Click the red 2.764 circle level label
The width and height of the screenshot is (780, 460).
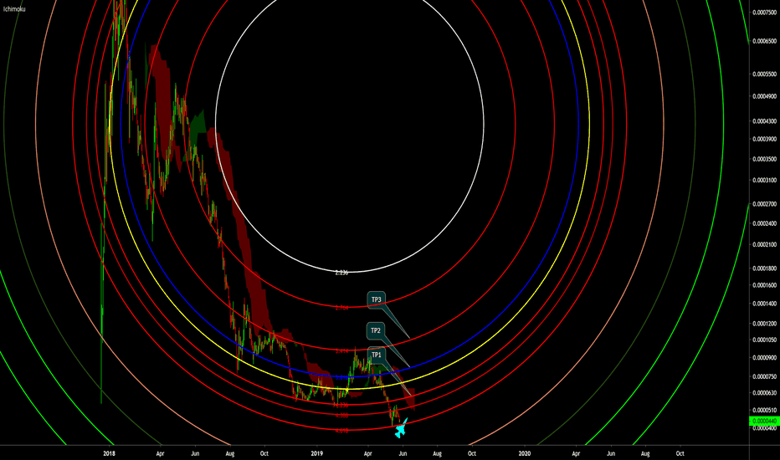pos(341,308)
